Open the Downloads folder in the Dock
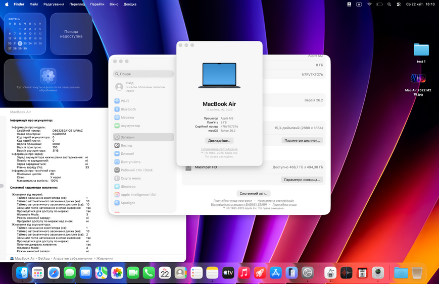 [x=401, y=273]
